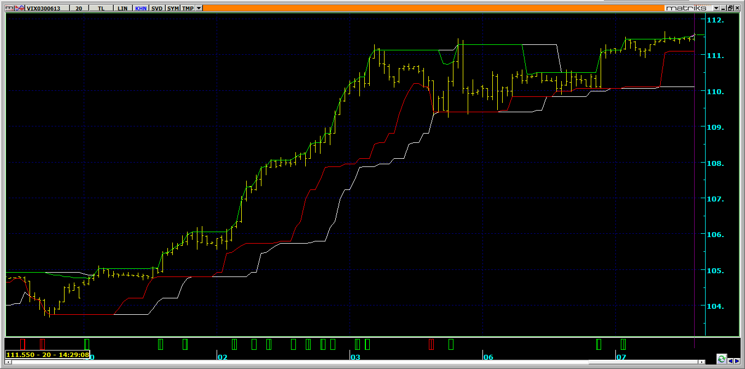Click the 107. price axis label
The height and width of the screenshot is (369, 745).
(x=715, y=199)
